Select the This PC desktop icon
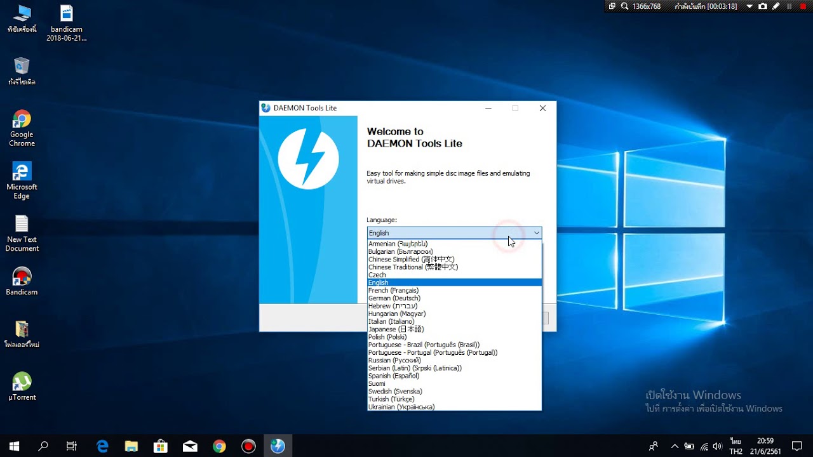The width and height of the screenshot is (813, 457). pos(22,18)
